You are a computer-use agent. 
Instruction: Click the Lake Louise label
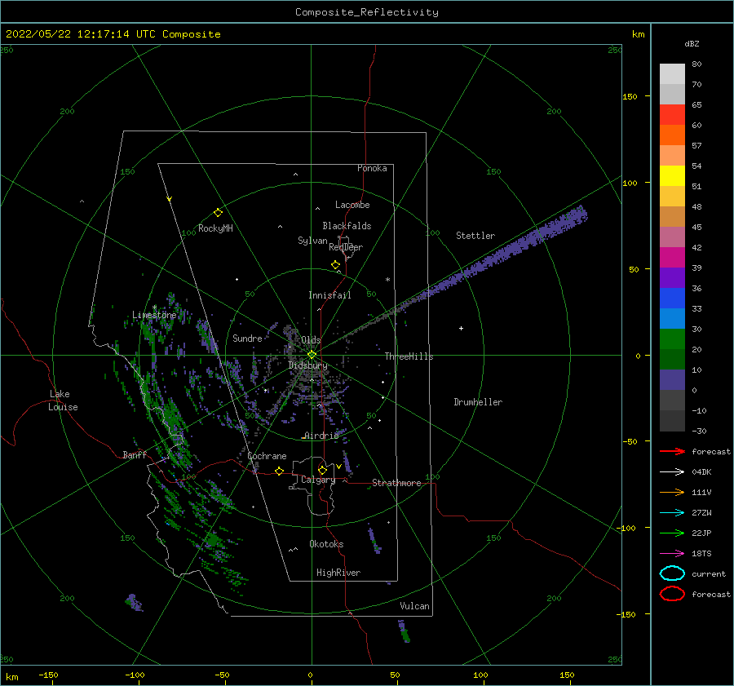(x=63, y=401)
